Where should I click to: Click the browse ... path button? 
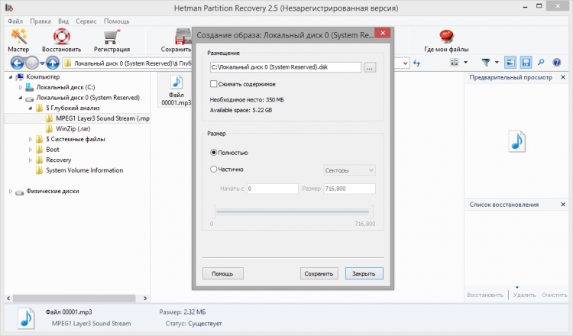(x=370, y=67)
